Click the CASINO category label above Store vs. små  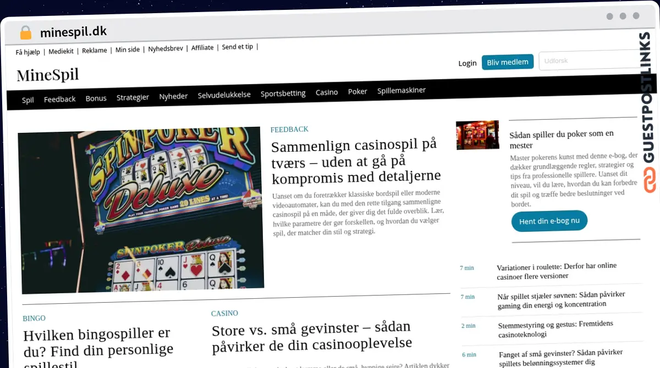[224, 314]
